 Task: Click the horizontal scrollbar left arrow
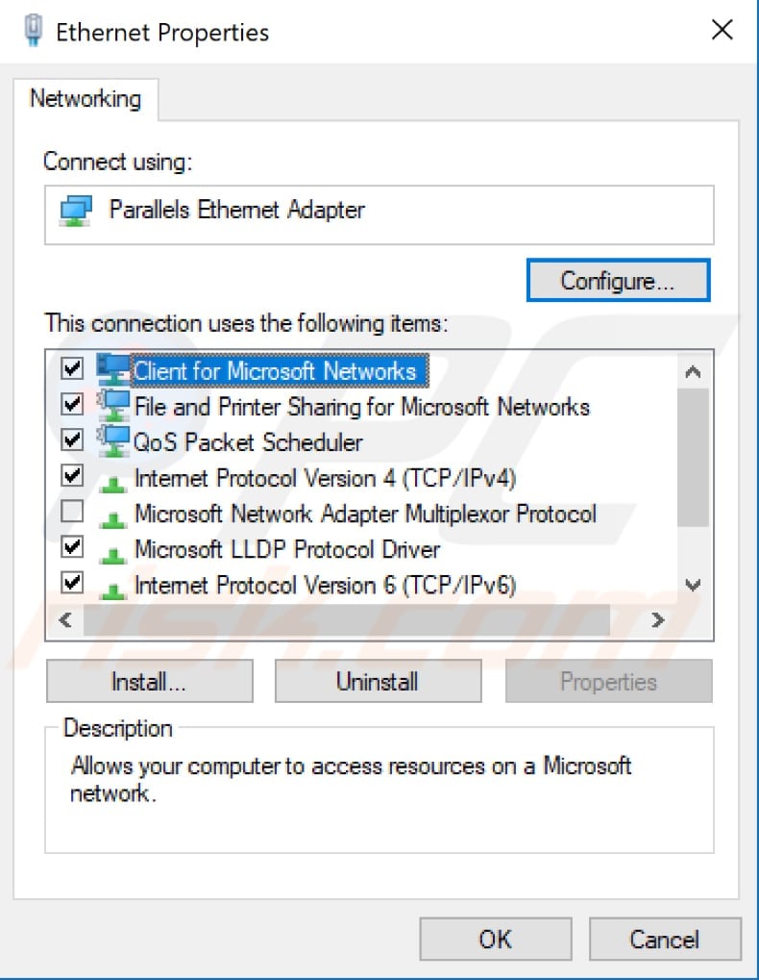click(63, 620)
